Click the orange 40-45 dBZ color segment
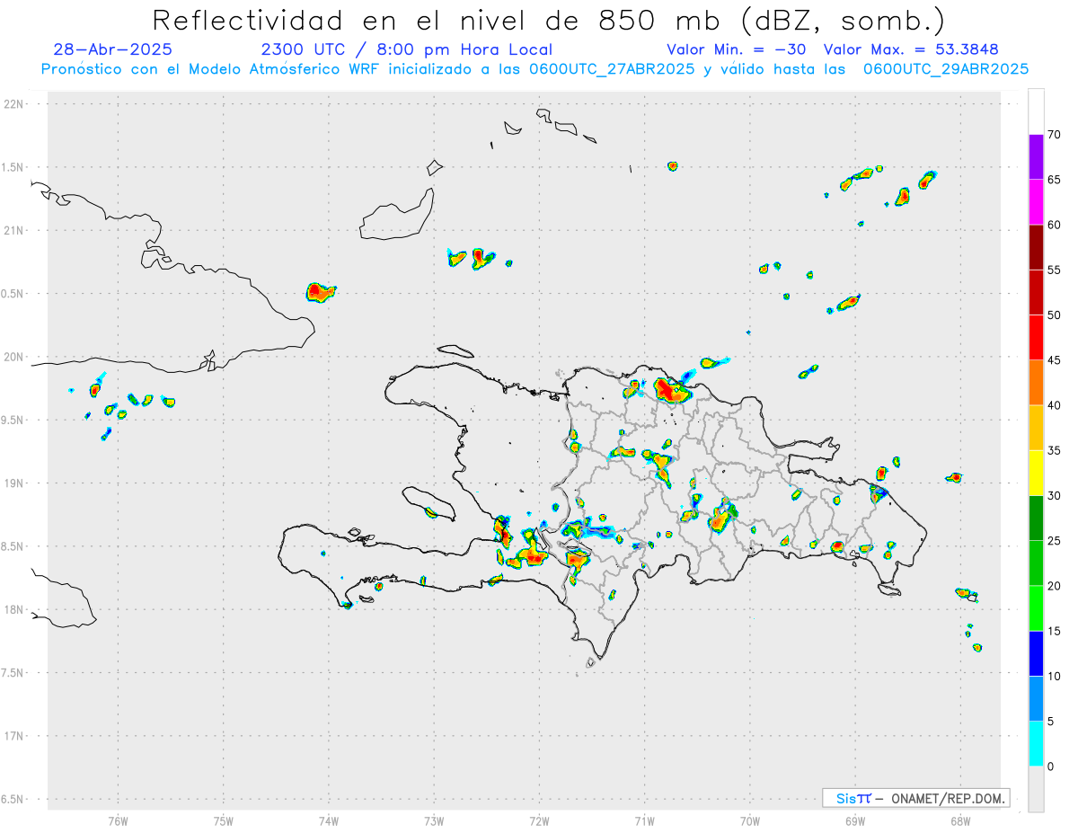Viewport: 1078px width, 833px height. coord(1036,383)
